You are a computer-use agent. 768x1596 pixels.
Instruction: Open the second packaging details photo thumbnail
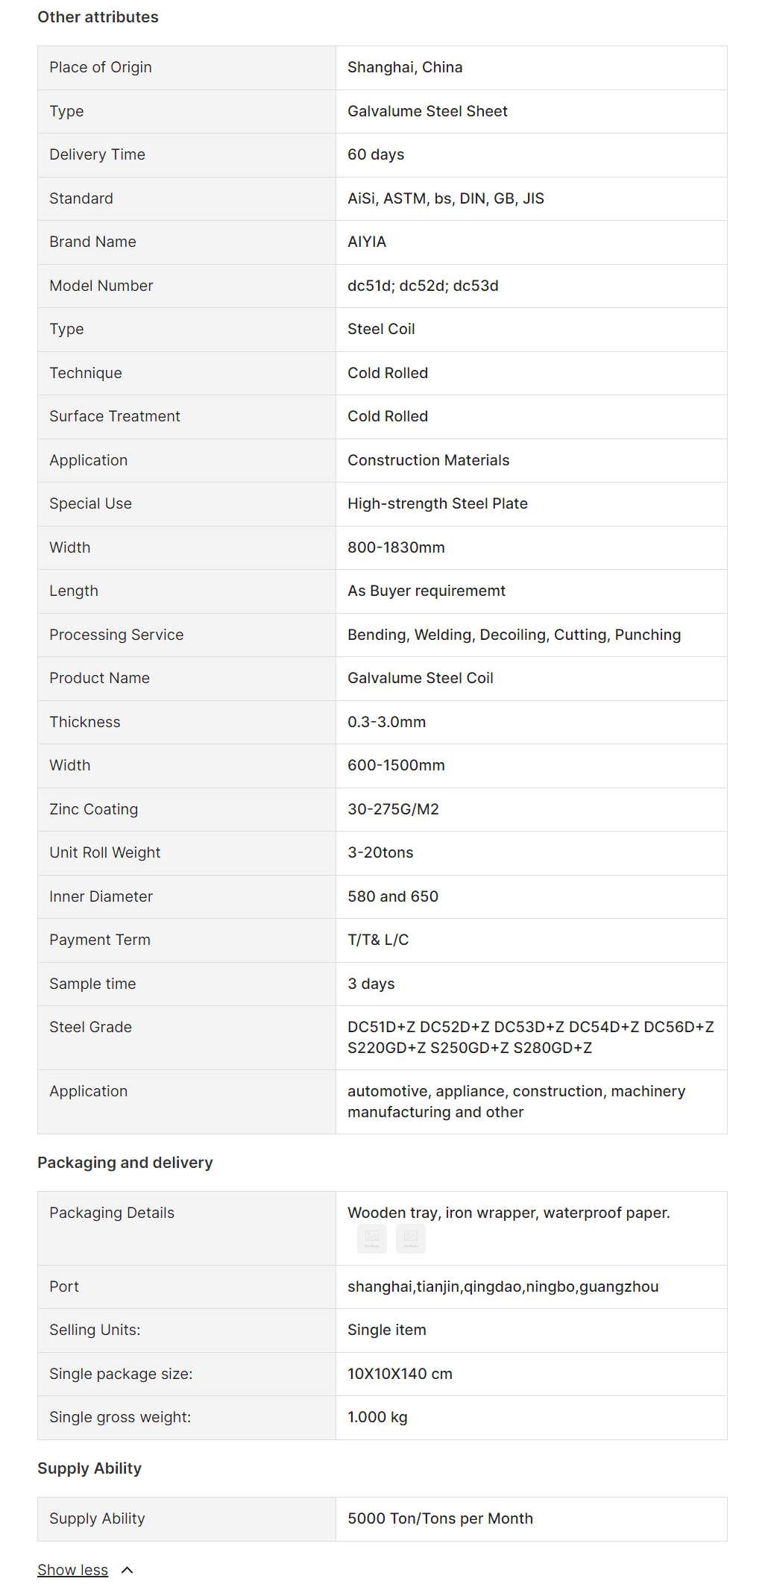[x=411, y=1238]
